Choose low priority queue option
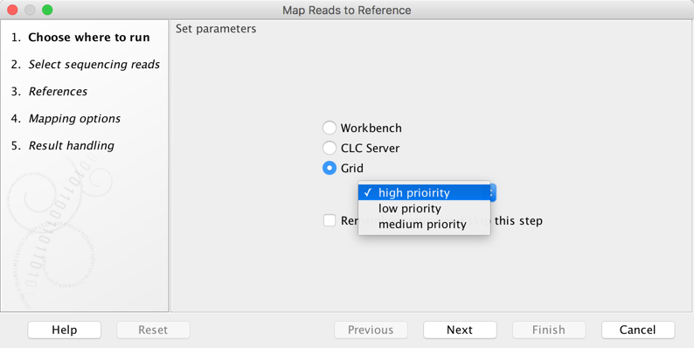The width and height of the screenshot is (694, 348). click(424, 208)
